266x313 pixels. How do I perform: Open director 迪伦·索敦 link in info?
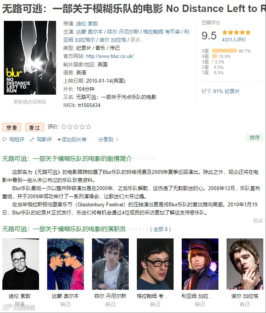point(87,24)
